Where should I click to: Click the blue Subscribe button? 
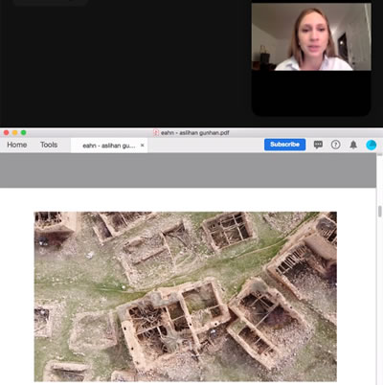(x=284, y=145)
